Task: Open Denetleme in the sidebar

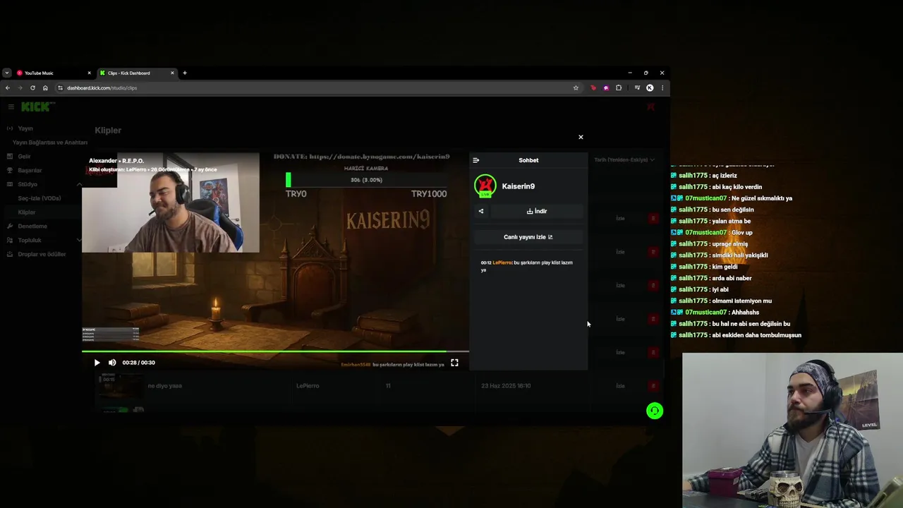Action: tap(32, 226)
